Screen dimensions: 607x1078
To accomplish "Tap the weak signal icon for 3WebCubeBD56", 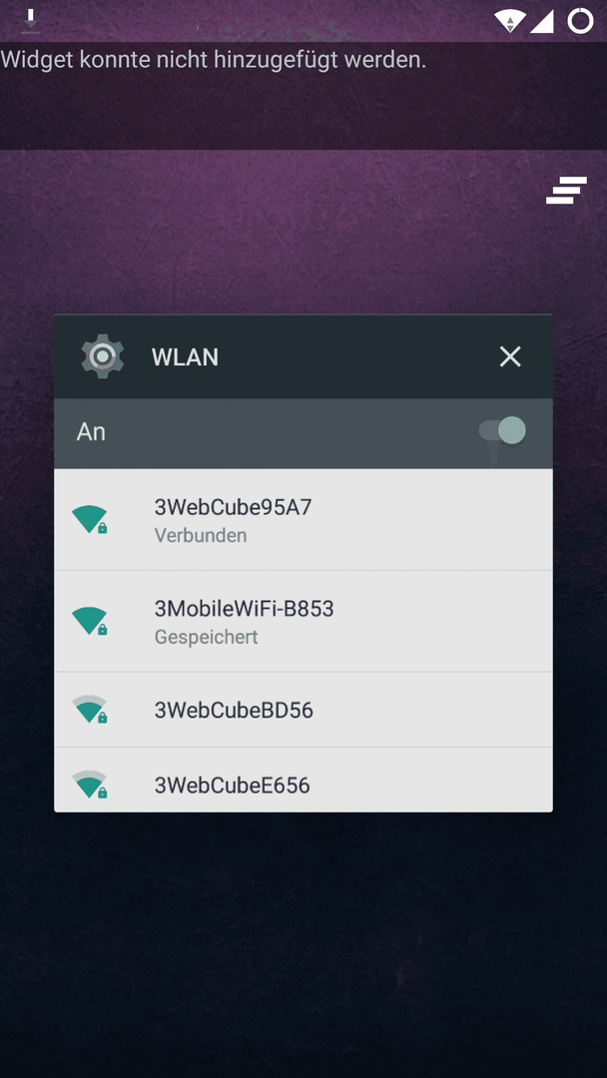I will click(x=90, y=710).
